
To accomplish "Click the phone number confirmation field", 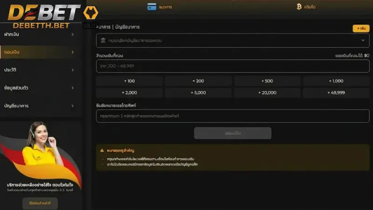I will tap(233, 116).
